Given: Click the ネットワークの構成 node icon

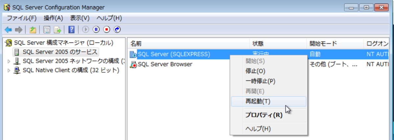Looking at the screenshot, I should click(x=17, y=61).
